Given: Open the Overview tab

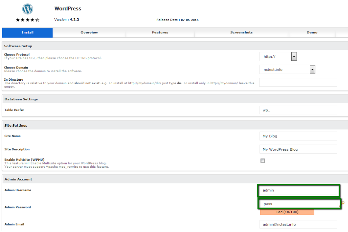Looking at the screenshot, I should (x=89, y=32).
